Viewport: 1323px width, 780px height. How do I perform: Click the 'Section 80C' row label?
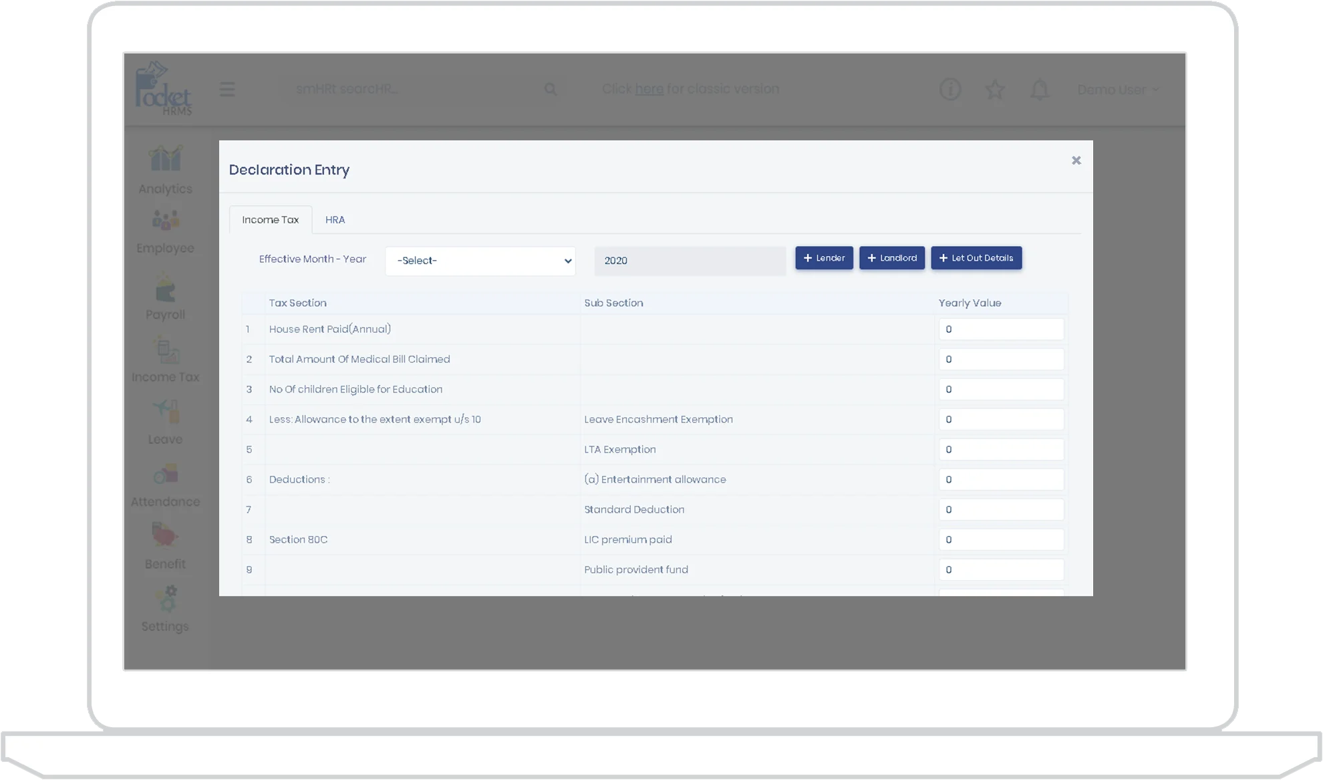coord(298,540)
